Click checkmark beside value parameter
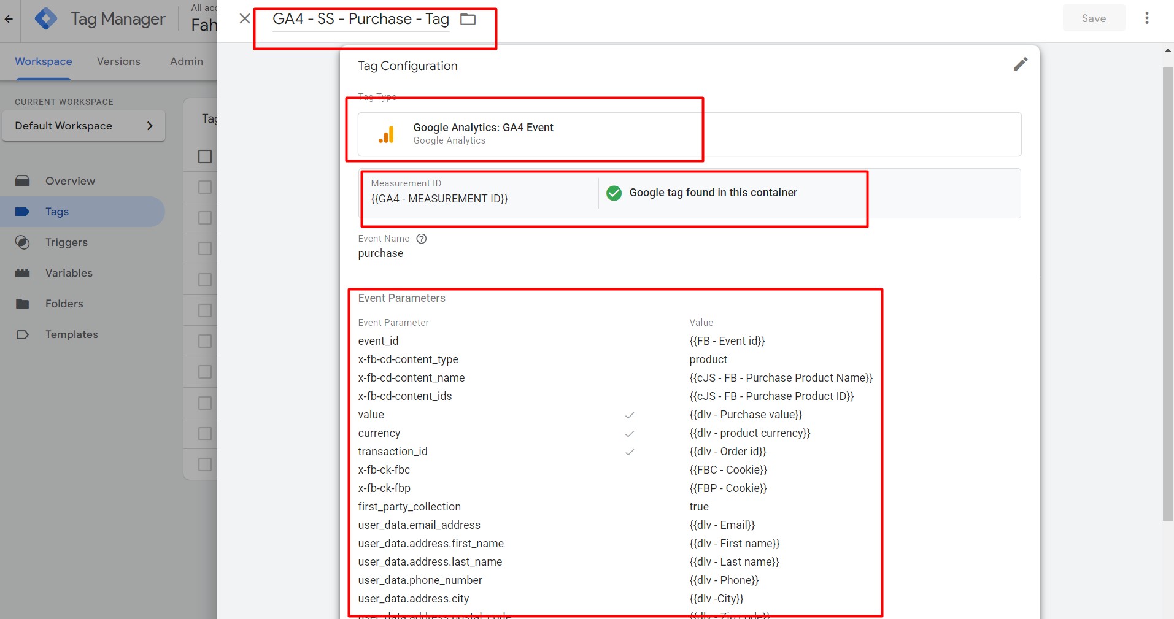The height and width of the screenshot is (619, 1174). [630, 415]
